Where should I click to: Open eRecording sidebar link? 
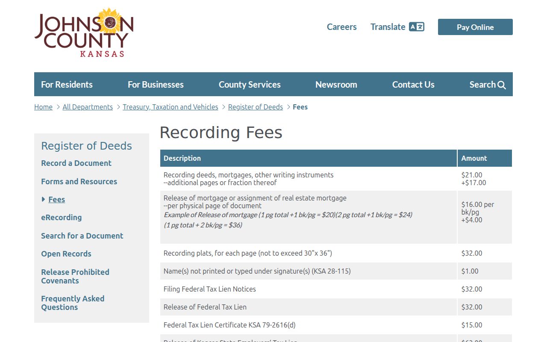click(x=61, y=217)
